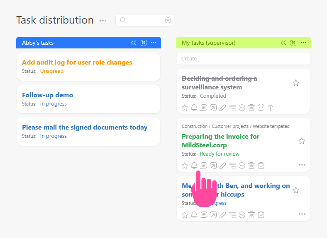
Task: Click calendar icon on surveillance system task
Action: pyautogui.click(x=261, y=108)
